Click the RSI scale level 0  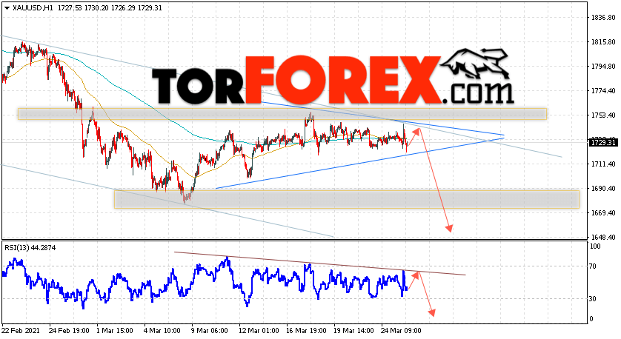click(591, 319)
